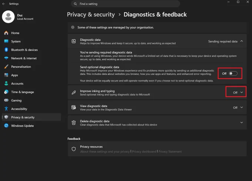Go to System settings
This screenshot has width=252, height=181.
[31, 41]
